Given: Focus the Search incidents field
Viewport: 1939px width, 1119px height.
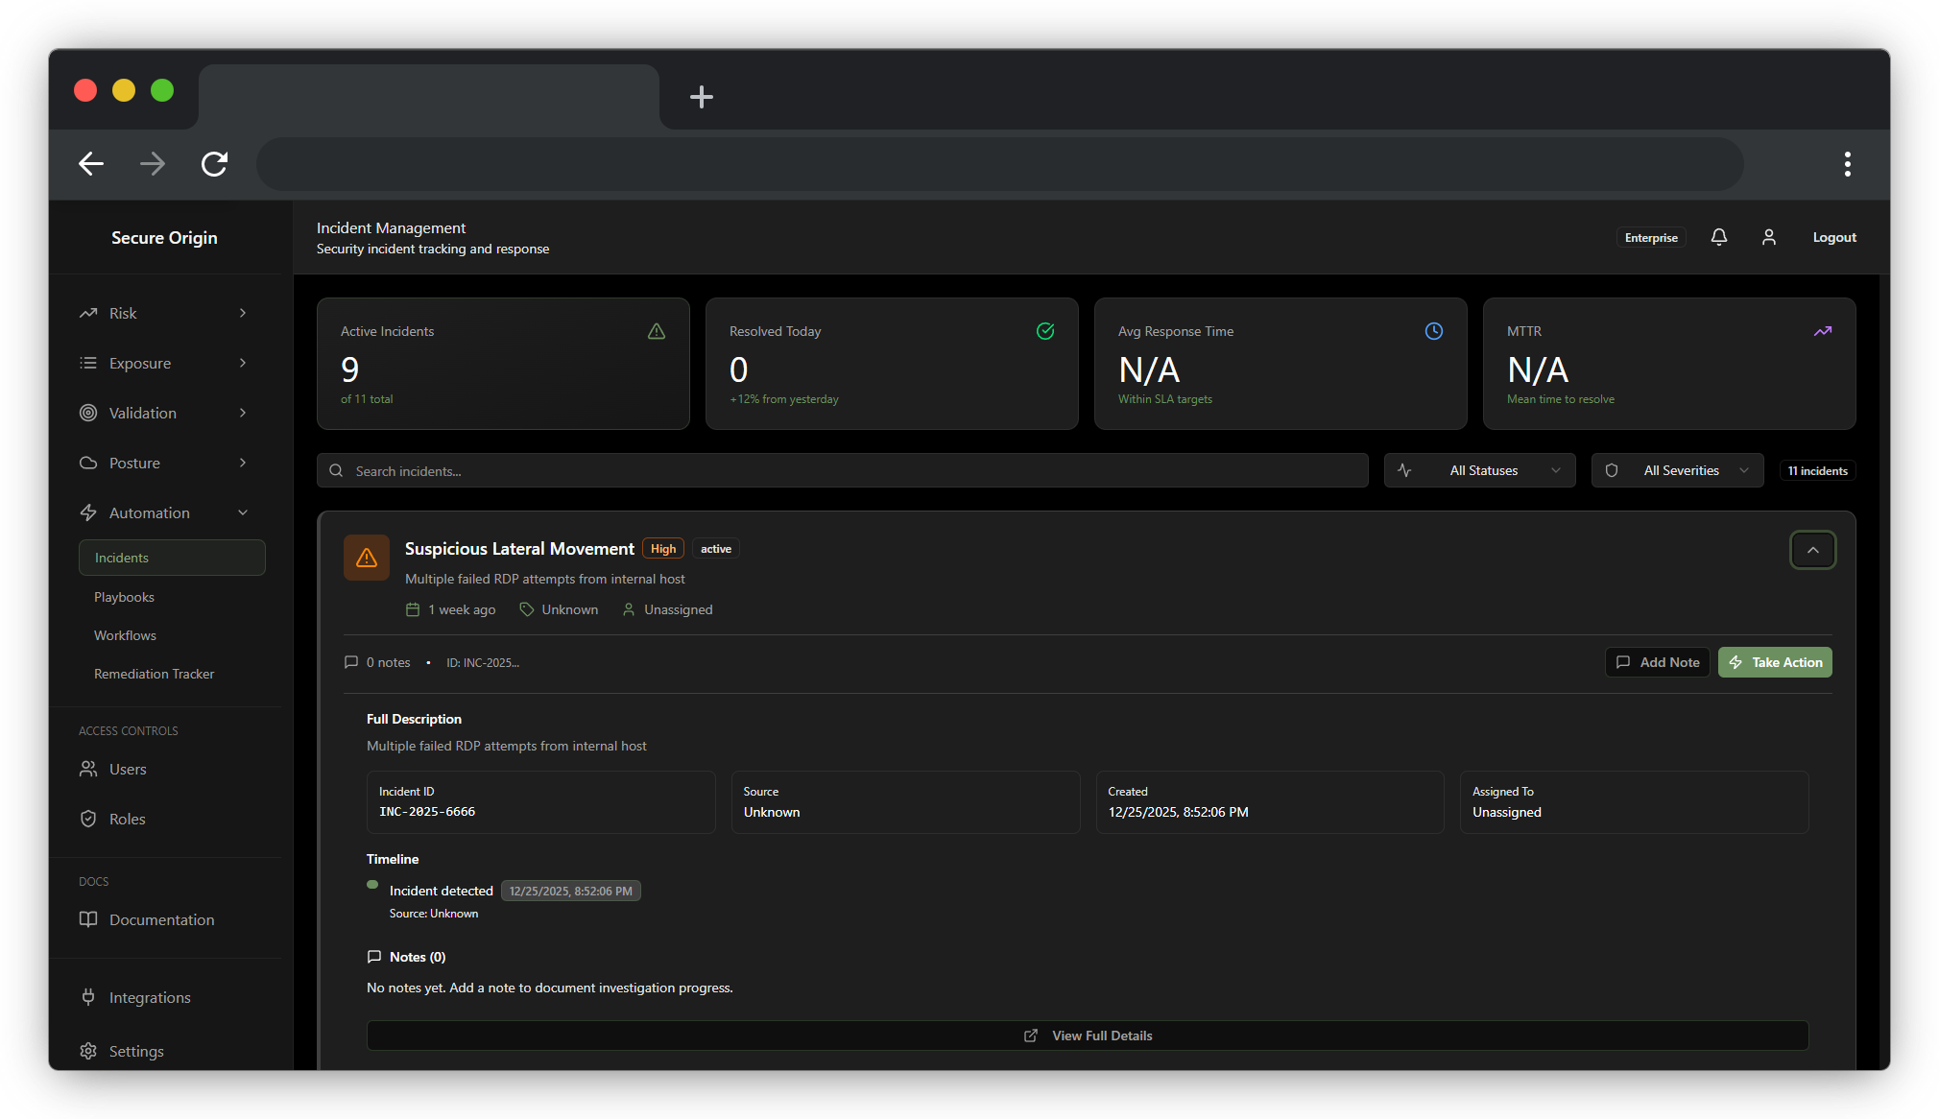Looking at the screenshot, I should click(x=842, y=471).
